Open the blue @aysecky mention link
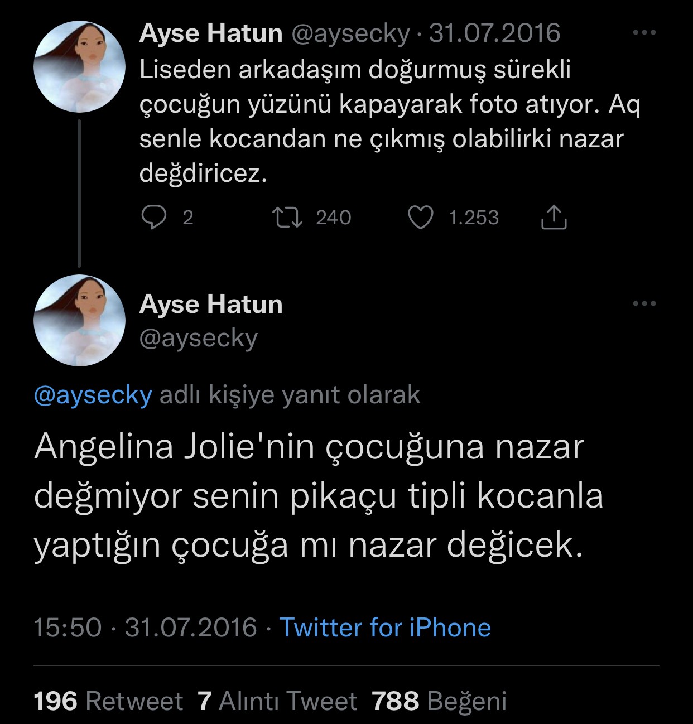This screenshot has height=724, width=693. [x=93, y=395]
